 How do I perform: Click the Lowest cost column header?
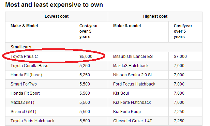57,16
